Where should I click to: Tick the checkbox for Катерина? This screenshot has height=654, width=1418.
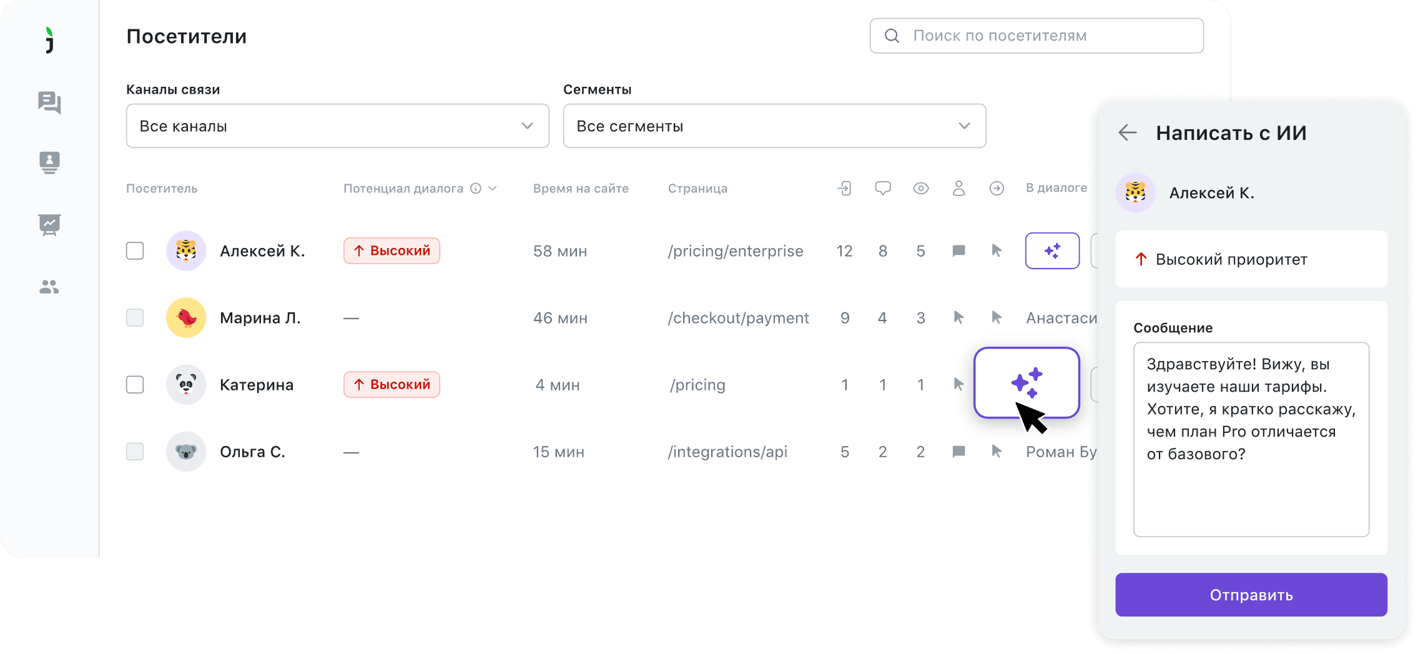coord(135,384)
